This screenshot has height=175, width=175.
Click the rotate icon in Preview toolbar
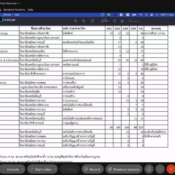click(x=114, y=21)
